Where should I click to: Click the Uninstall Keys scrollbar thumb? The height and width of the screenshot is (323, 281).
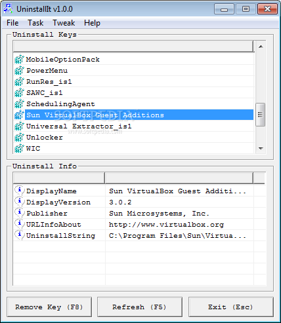click(261, 115)
